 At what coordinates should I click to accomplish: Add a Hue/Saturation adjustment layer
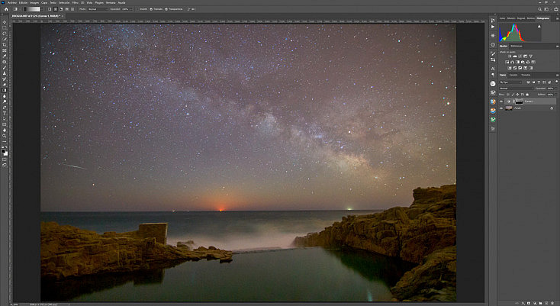pos(507,62)
